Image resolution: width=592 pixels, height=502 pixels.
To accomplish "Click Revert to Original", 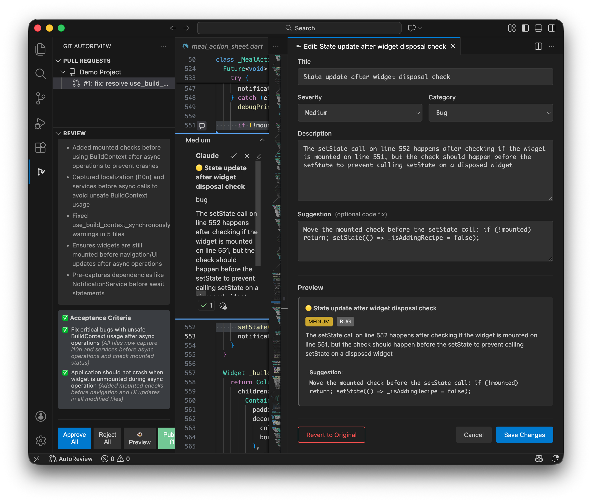I will pos(331,434).
